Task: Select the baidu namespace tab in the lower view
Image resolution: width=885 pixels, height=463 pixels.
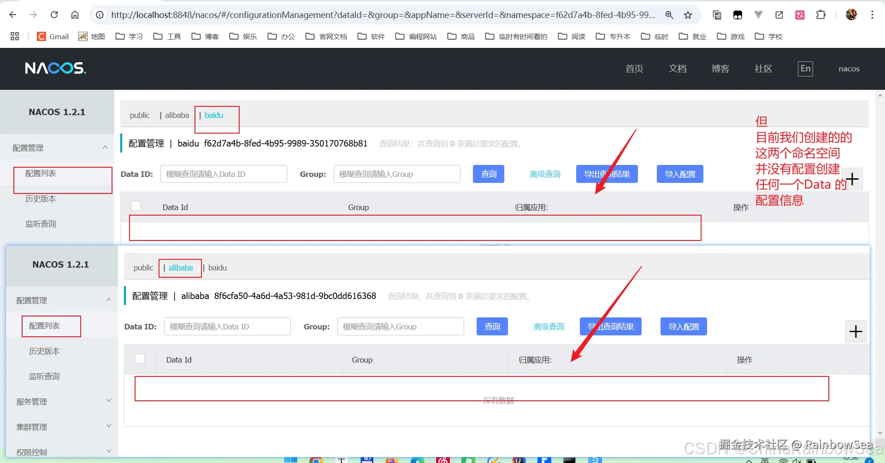Action: pos(218,268)
